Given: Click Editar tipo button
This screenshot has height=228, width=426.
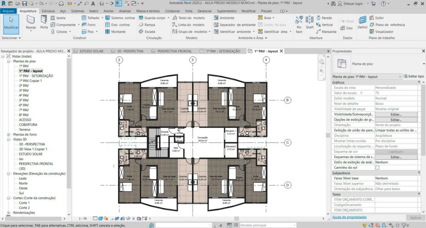Looking at the screenshot, I should click(414, 77).
